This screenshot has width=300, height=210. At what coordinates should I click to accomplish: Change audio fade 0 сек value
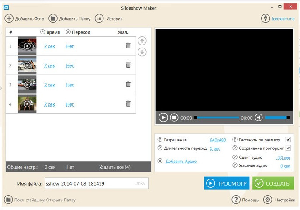point(285,166)
